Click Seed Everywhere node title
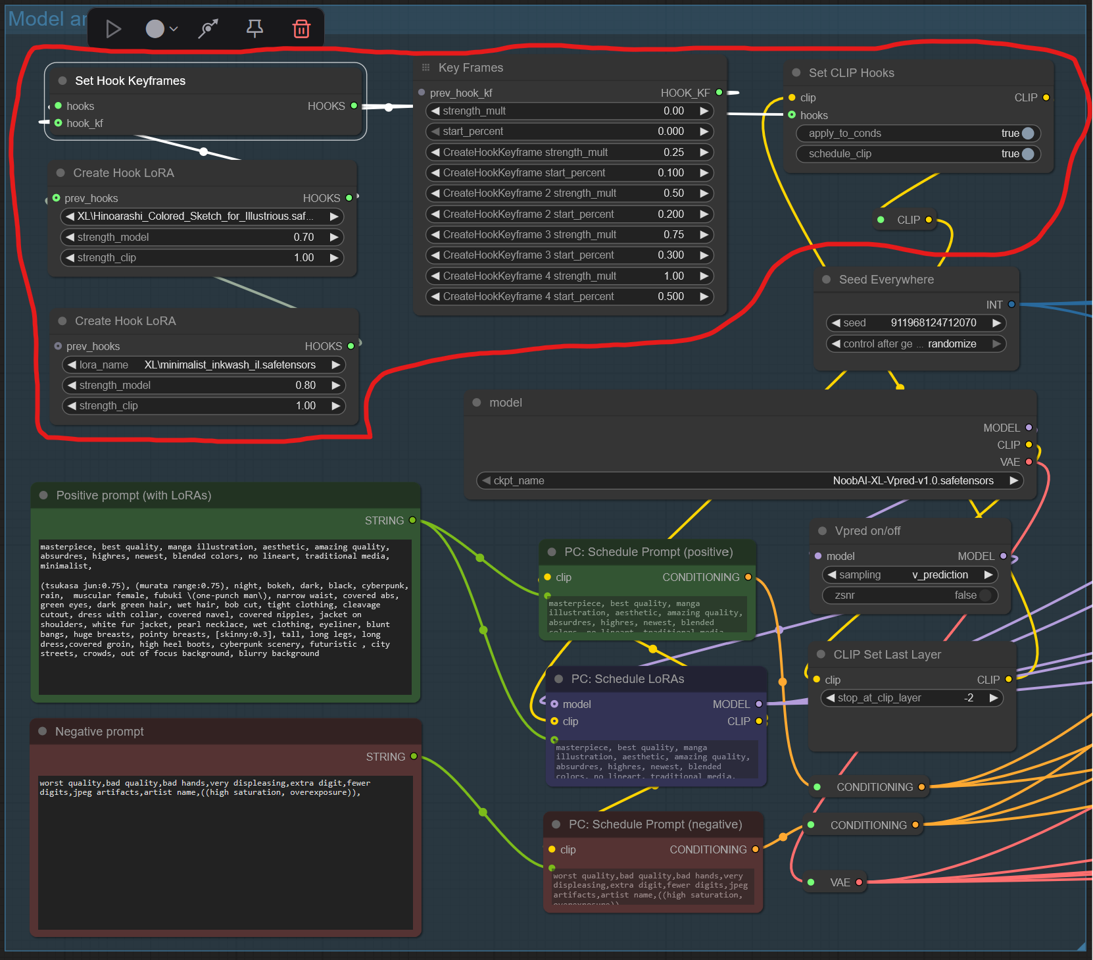Image resolution: width=1093 pixels, height=960 pixels. [x=887, y=280]
